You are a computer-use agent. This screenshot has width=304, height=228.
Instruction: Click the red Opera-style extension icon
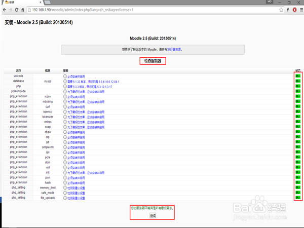tap(295, 10)
